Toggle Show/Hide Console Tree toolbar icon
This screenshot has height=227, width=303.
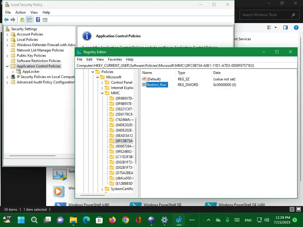[x=29, y=20]
